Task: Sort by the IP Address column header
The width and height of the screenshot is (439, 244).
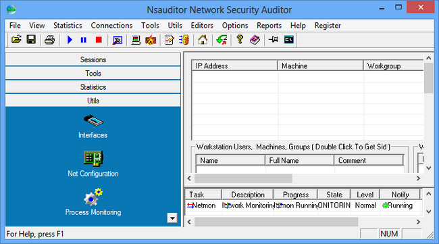Action: click(234, 66)
